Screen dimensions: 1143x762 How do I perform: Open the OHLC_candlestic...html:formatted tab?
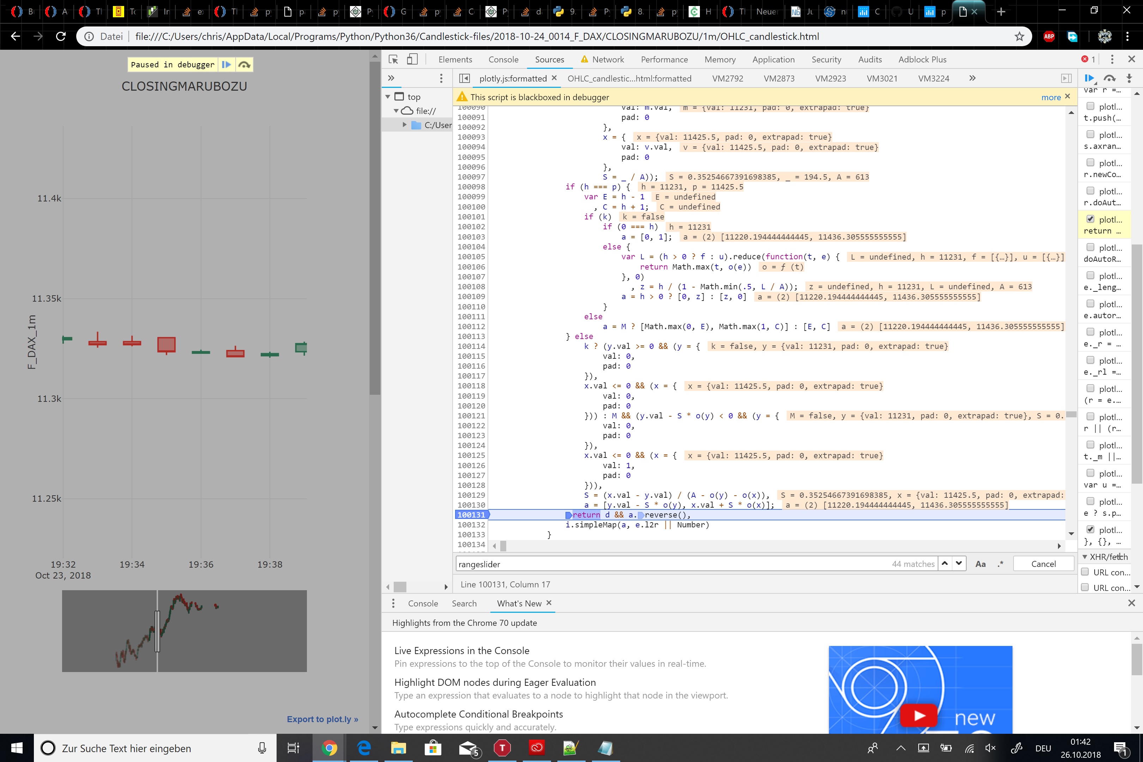629,78
